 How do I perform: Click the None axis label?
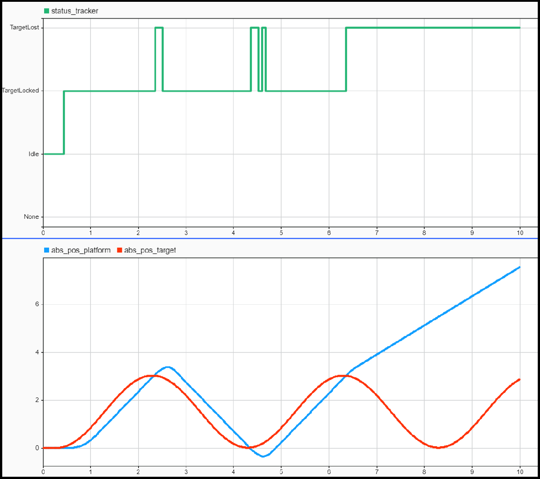(x=31, y=217)
